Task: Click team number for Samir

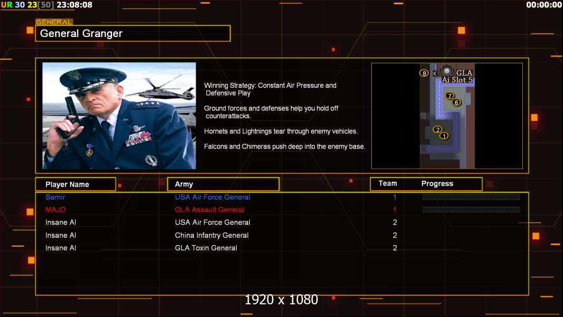Action: (x=395, y=197)
